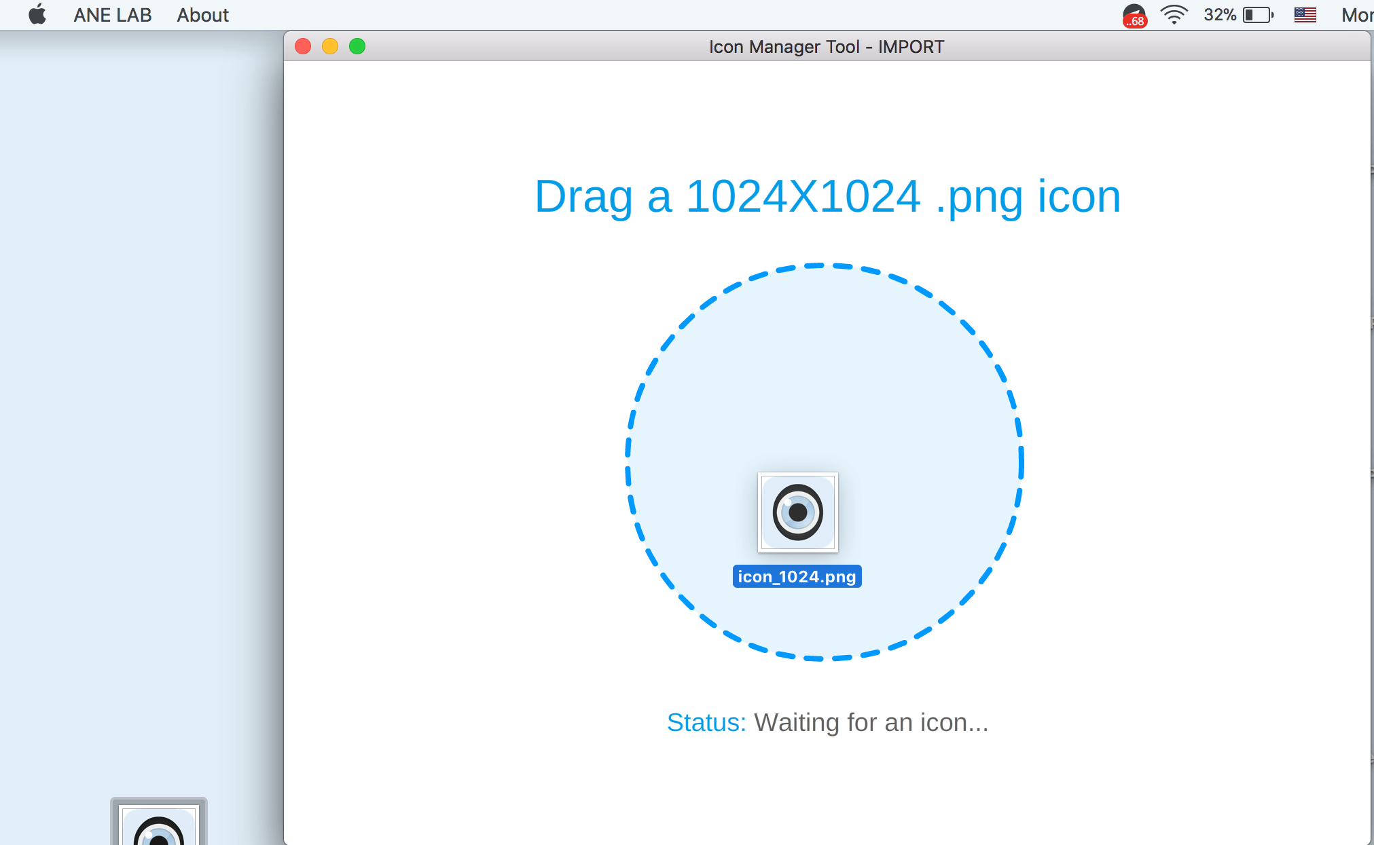Click the yellow minimize button

(x=330, y=46)
